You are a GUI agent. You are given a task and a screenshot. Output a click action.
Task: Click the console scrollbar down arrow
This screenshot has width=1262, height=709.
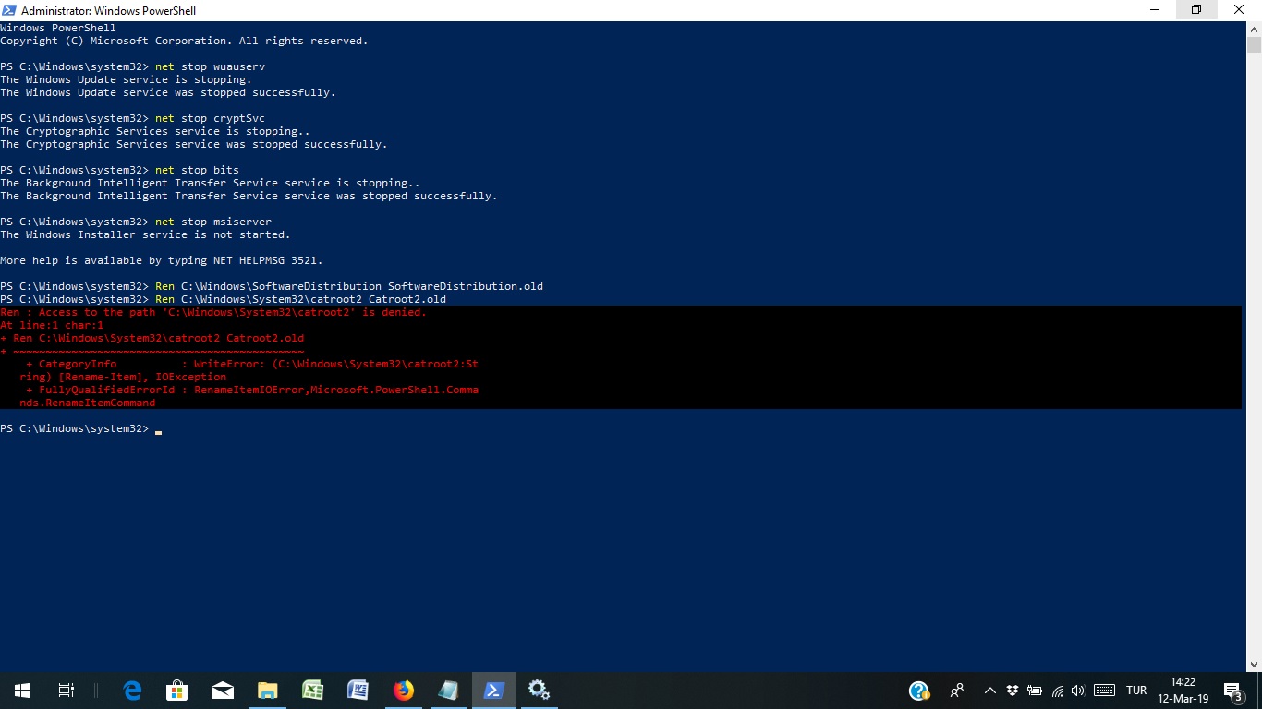point(1254,664)
